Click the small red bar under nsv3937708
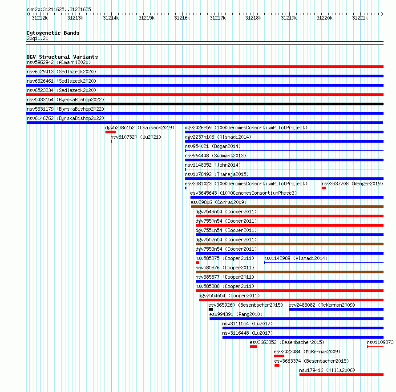This screenshot has height=392, width=396. 324,188
